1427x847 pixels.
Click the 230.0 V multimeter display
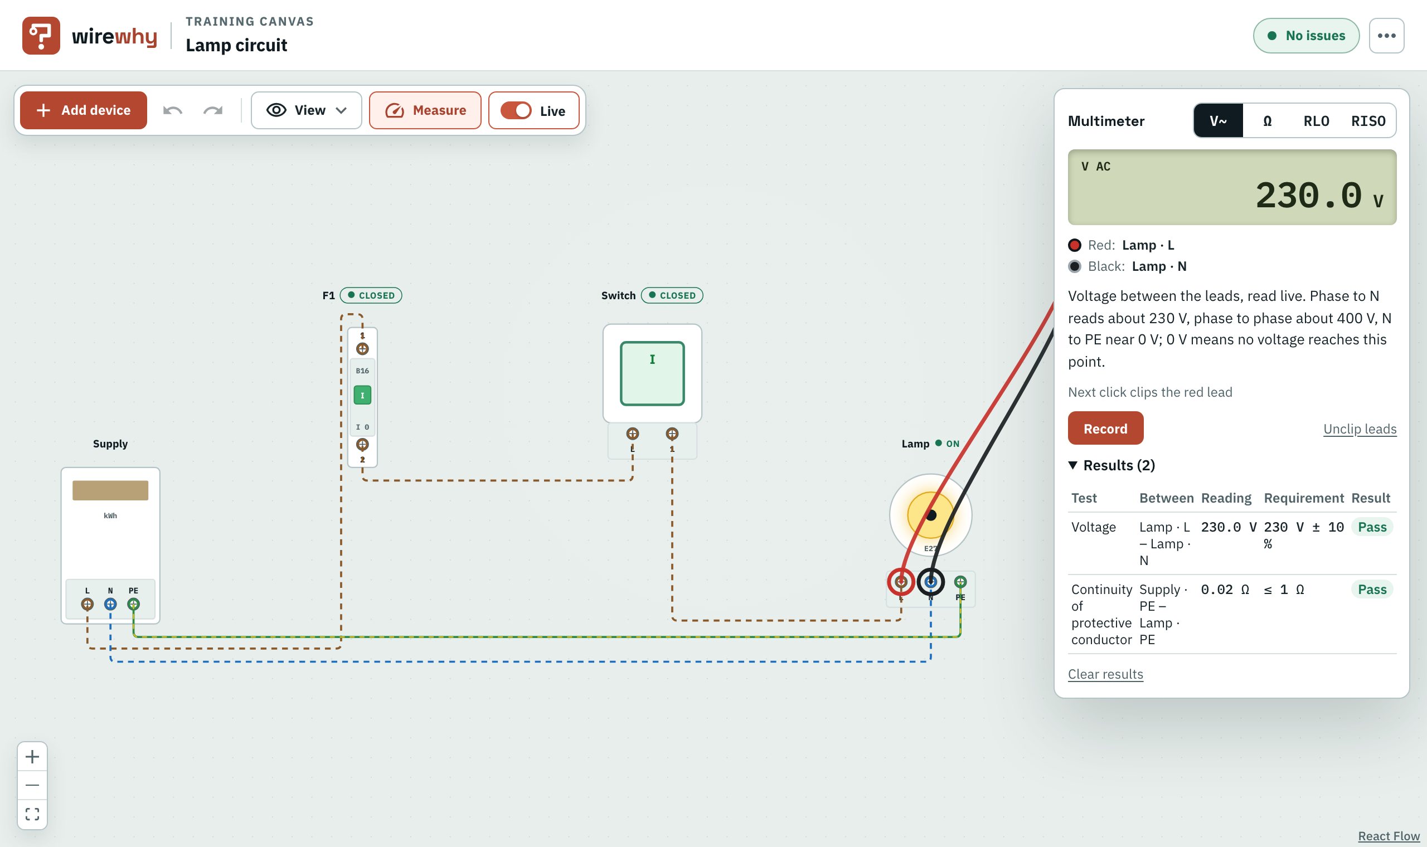(1232, 187)
